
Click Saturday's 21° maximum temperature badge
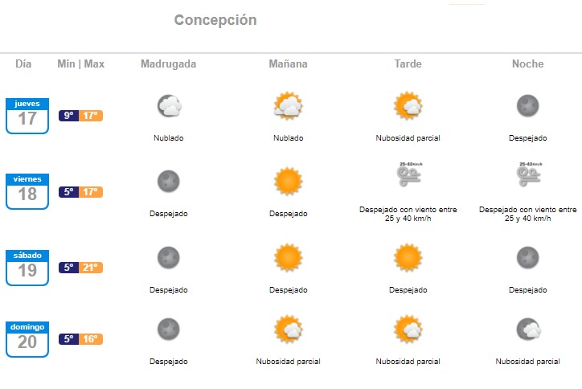click(x=92, y=268)
